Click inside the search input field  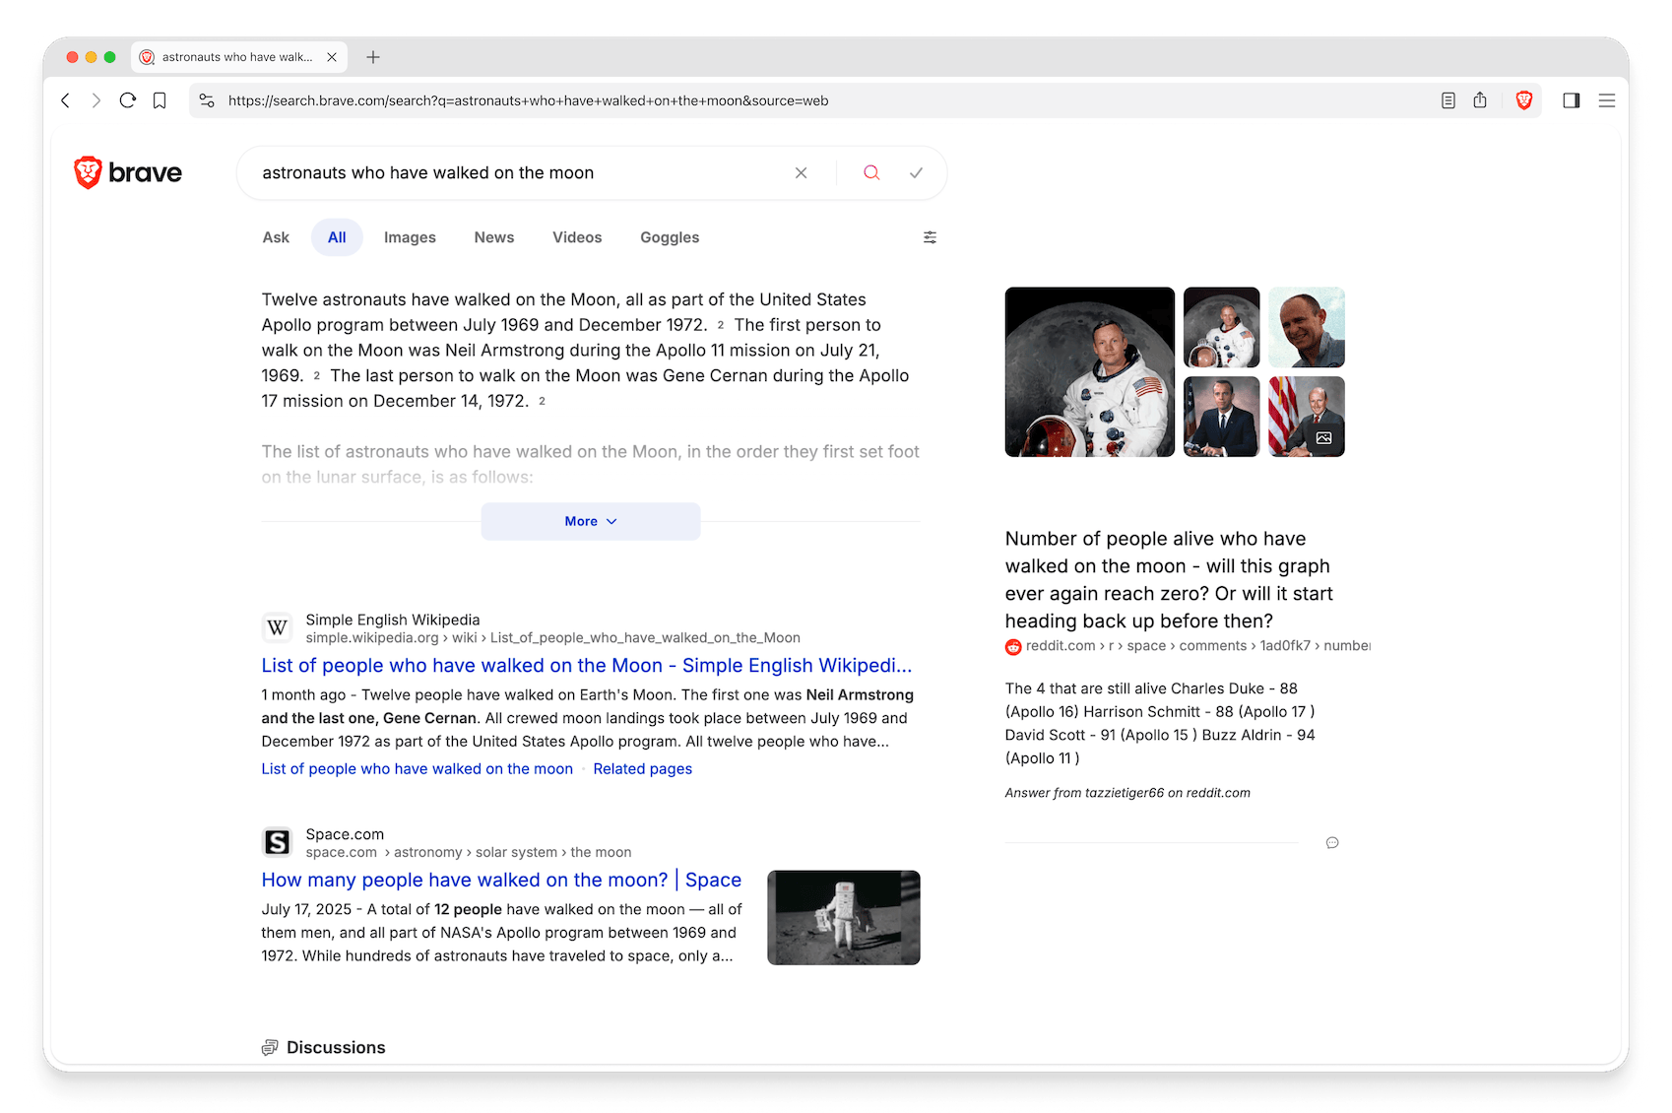[x=512, y=172]
